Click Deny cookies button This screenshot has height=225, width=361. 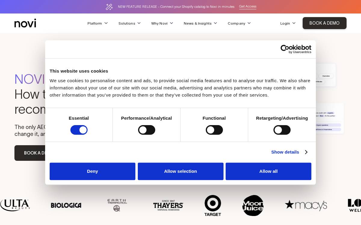pos(92,171)
